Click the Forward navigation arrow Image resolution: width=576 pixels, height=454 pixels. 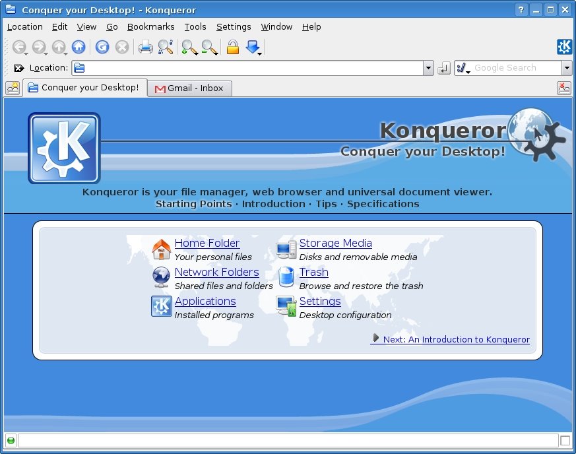[x=39, y=47]
